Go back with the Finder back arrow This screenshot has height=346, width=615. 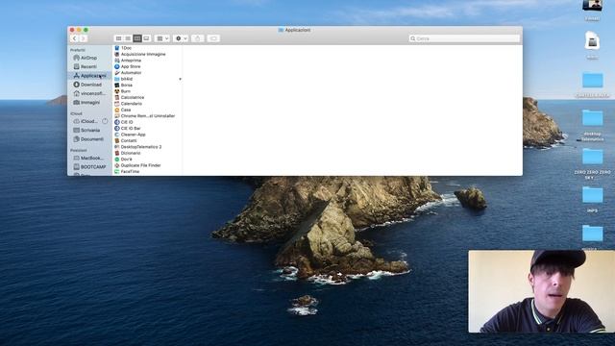[75, 38]
